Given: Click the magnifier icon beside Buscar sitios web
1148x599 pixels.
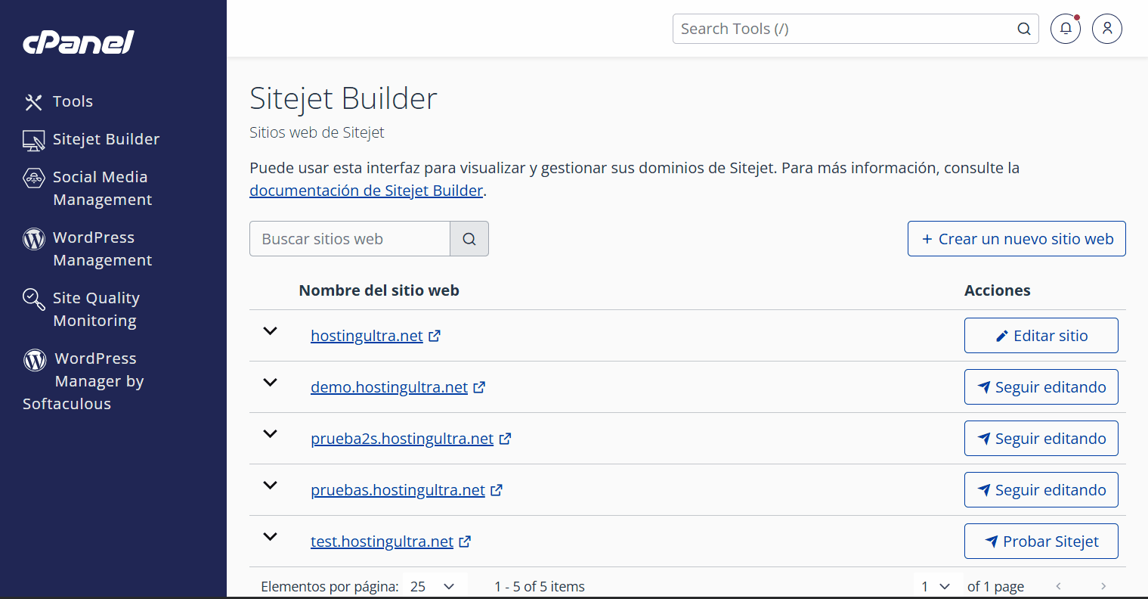Looking at the screenshot, I should [469, 239].
